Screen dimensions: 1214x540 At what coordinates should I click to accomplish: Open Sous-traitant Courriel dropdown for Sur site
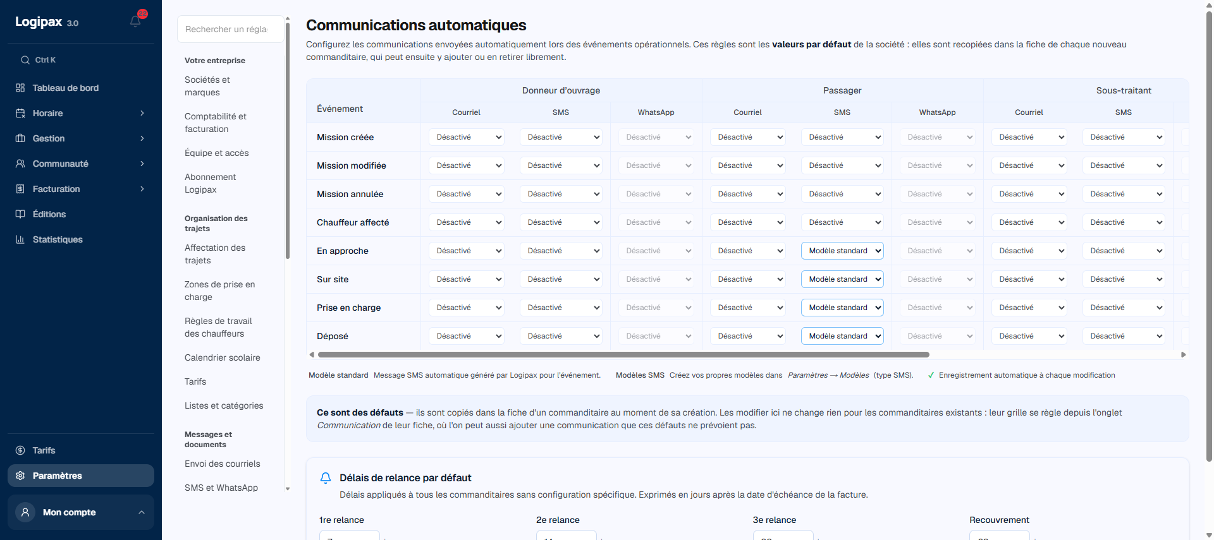point(1029,279)
